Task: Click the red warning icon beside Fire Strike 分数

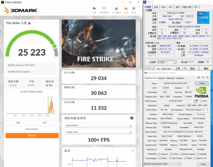Action: tap(29, 23)
